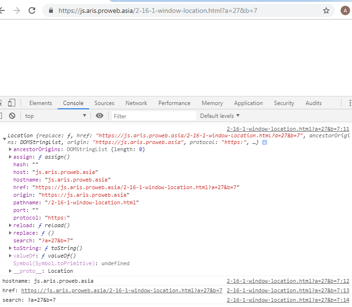The height and width of the screenshot is (307, 352).
Task: Select the port property row
Action: pos(26,210)
